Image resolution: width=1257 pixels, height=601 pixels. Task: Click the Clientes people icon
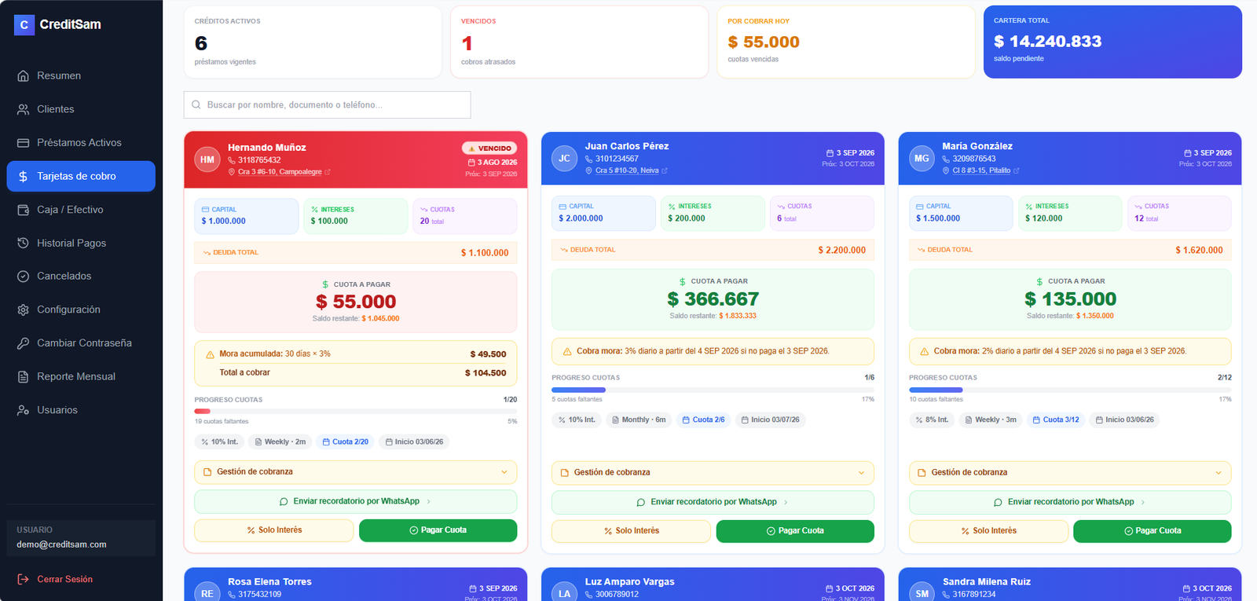(23, 109)
